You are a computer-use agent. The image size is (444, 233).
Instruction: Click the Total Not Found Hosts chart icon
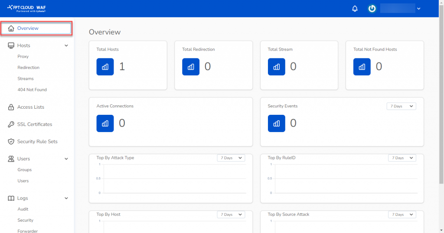pos(362,67)
